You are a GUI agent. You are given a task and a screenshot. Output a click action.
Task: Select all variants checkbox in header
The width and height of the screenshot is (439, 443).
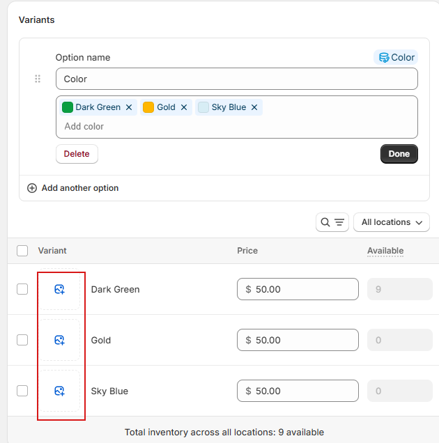[22, 251]
